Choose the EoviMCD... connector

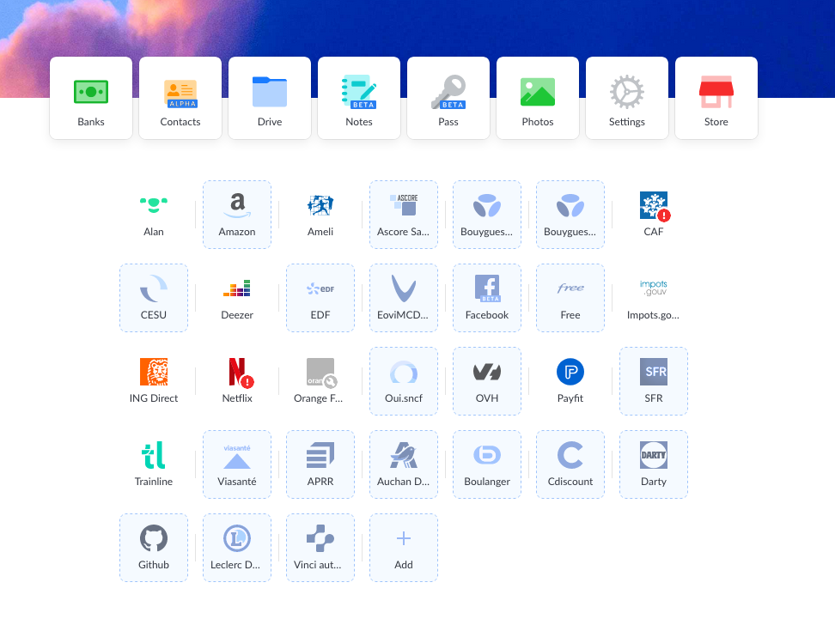pos(404,298)
